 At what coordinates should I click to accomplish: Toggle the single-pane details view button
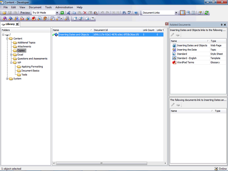[x=182, y=13]
